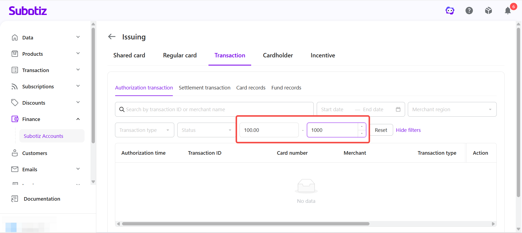Expand the sidebar Transaction menu chevron
522x233 pixels.
click(x=78, y=70)
